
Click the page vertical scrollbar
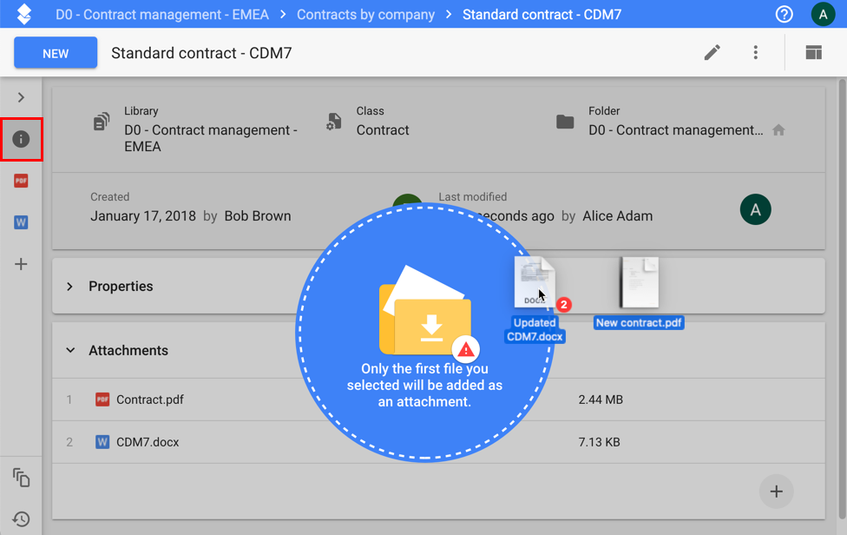tap(842, 300)
